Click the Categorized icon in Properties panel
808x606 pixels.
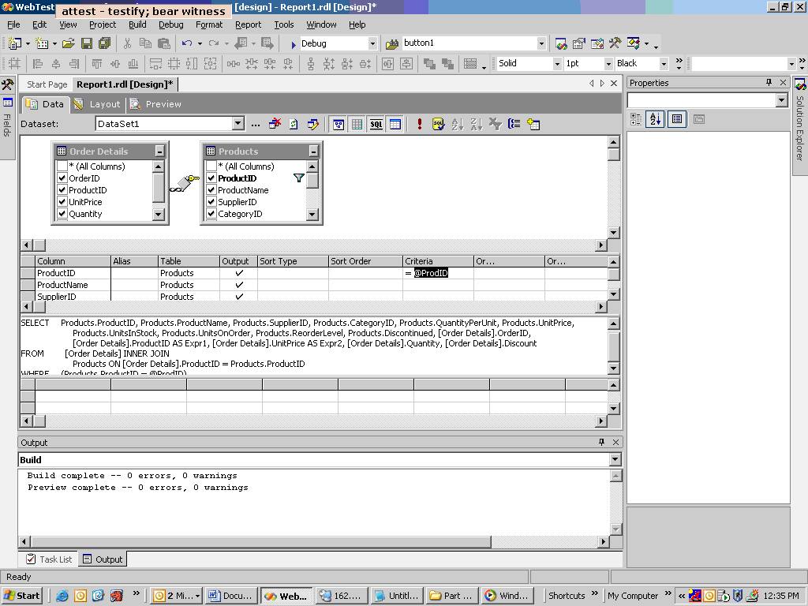click(x=636, y=120)
